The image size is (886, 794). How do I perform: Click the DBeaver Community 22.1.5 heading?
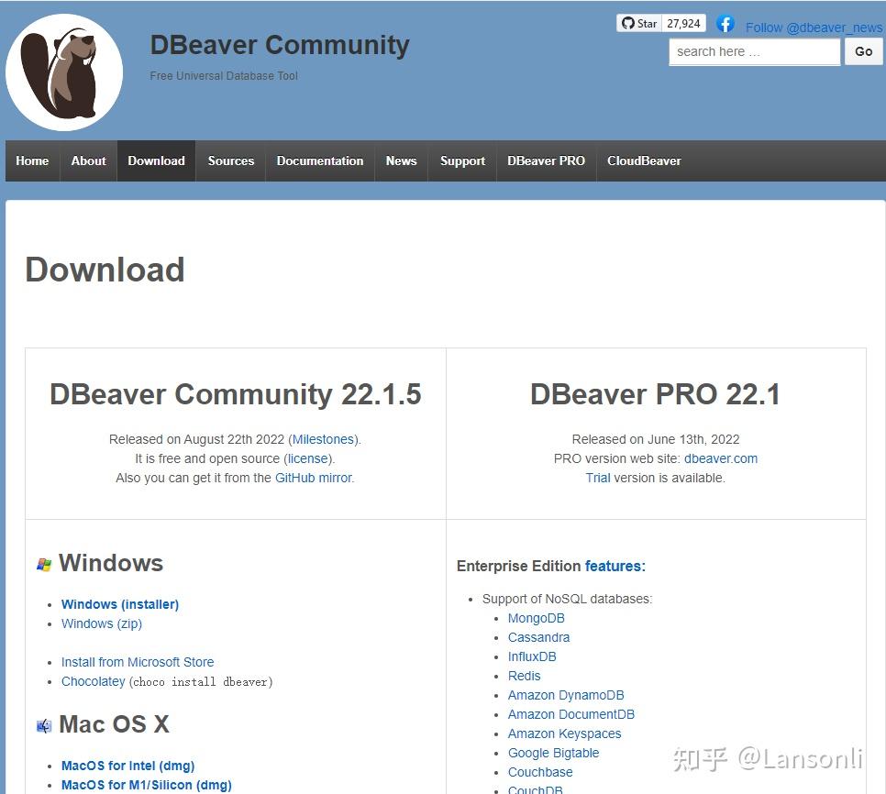tap(236, 394)
